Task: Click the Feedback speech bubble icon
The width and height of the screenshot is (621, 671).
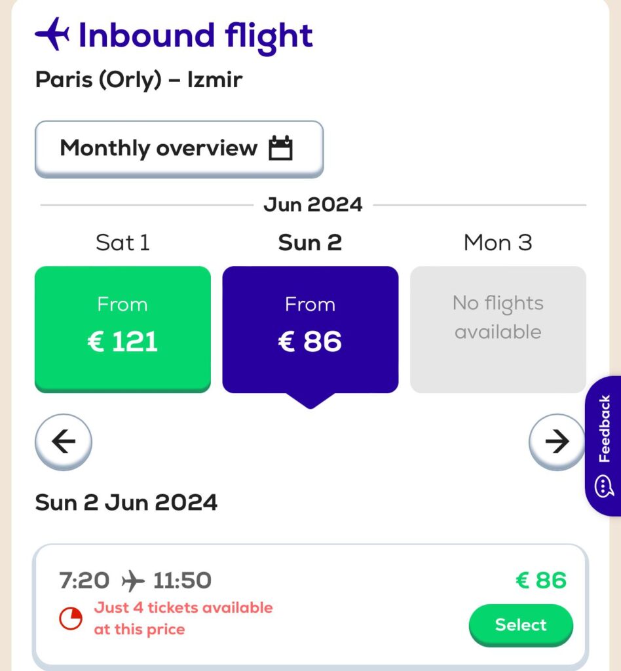Action: (604, 486)
